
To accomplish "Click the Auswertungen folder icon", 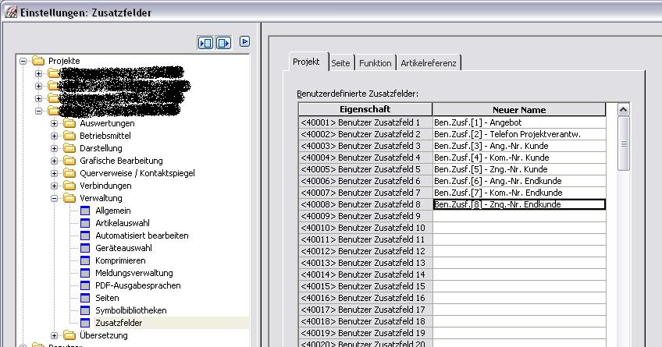I will pyautogui.click(x=69, y=123).
